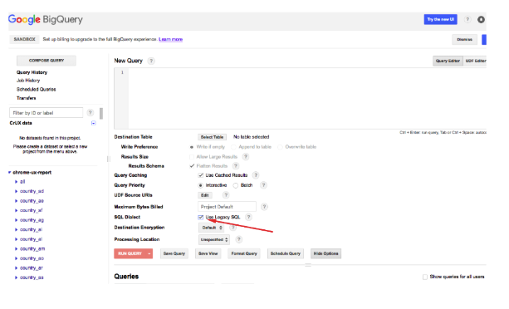This screenshot has height=309, width=509.
Task: Click the help icon for Destination Encryption
Action: click(232, 228)
